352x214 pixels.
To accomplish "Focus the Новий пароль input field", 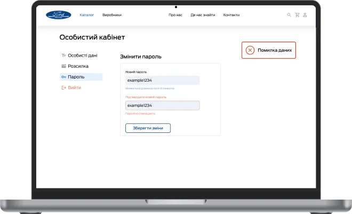I will pos(162,80).
